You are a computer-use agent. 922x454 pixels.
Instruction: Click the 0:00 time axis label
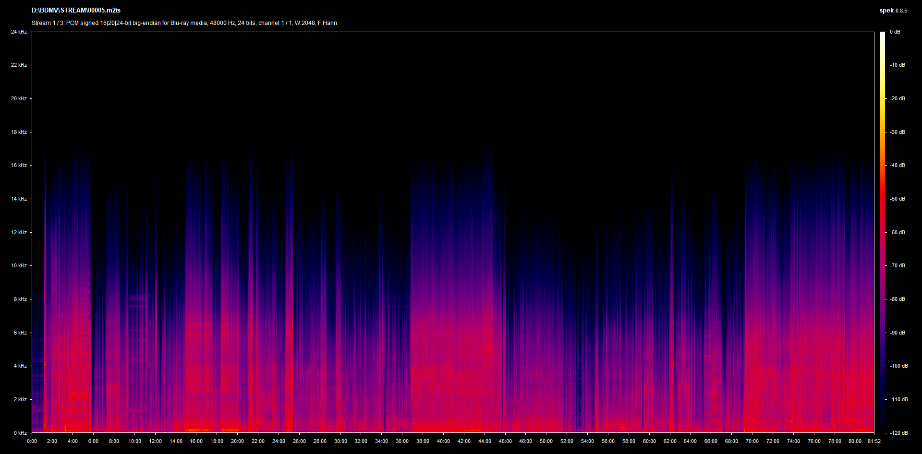click(32, 441)
